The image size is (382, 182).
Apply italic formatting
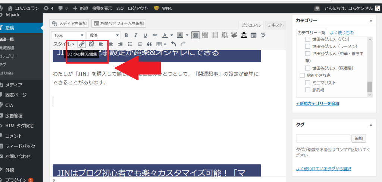pos(136,35)
